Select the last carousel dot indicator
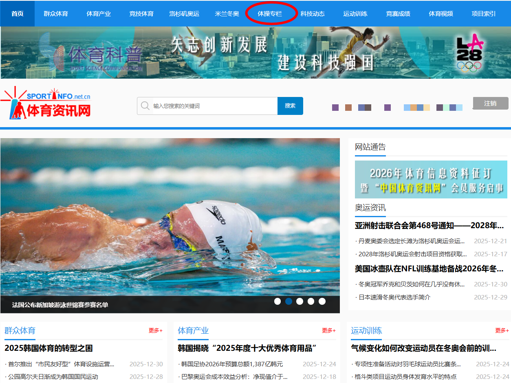 click(322, 302)
